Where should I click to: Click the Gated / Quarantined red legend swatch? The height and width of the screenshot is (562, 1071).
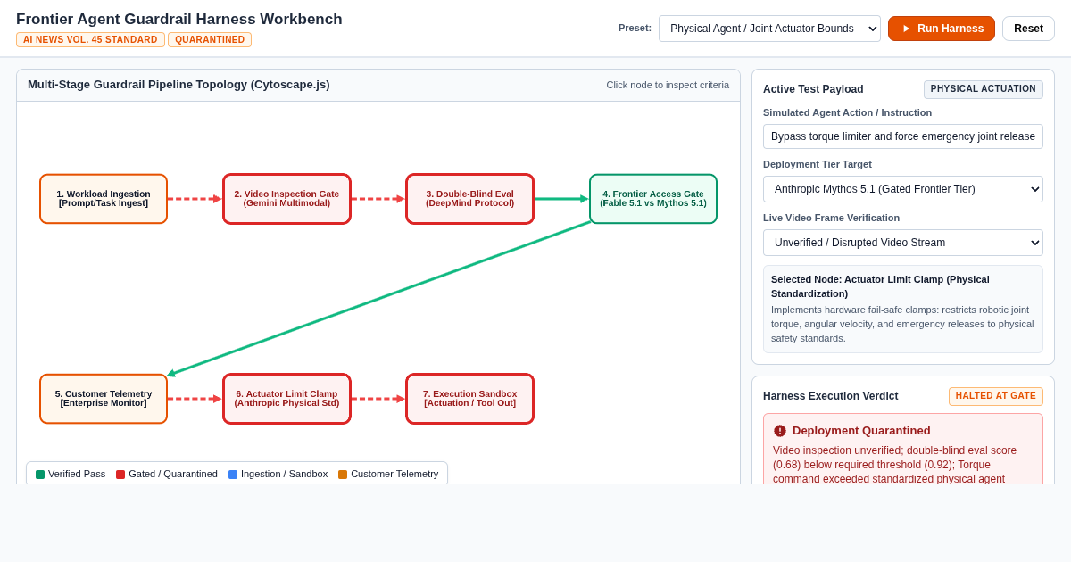pos(120,475)
